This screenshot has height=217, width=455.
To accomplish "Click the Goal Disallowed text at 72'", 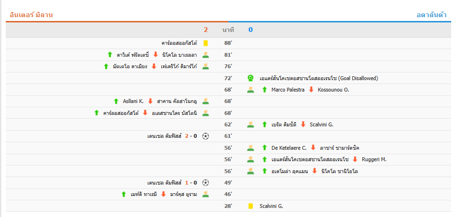I will pos(358,78).
